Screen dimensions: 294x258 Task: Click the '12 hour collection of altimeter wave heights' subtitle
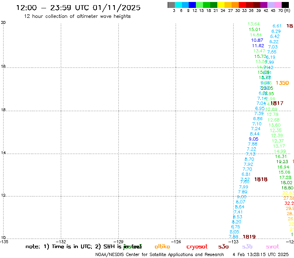[77, 16]
